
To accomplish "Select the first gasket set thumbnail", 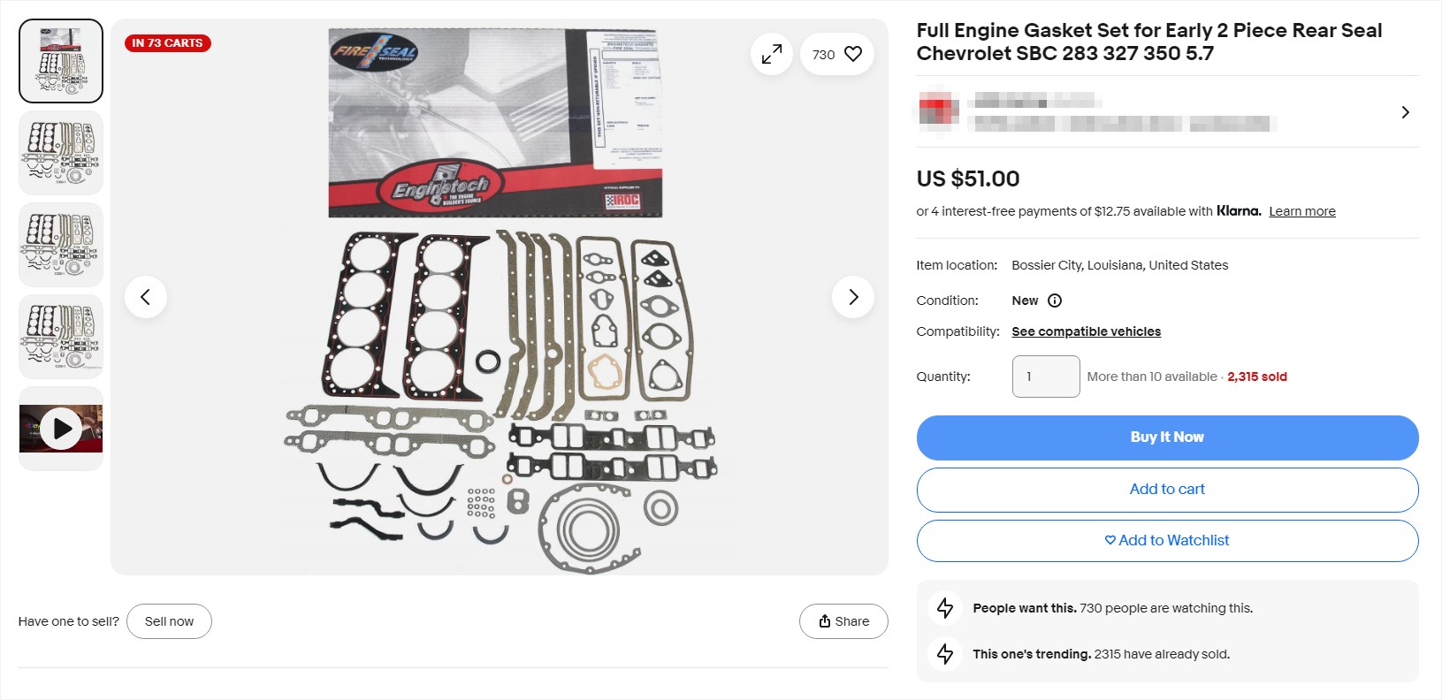I will pos(60,60).
